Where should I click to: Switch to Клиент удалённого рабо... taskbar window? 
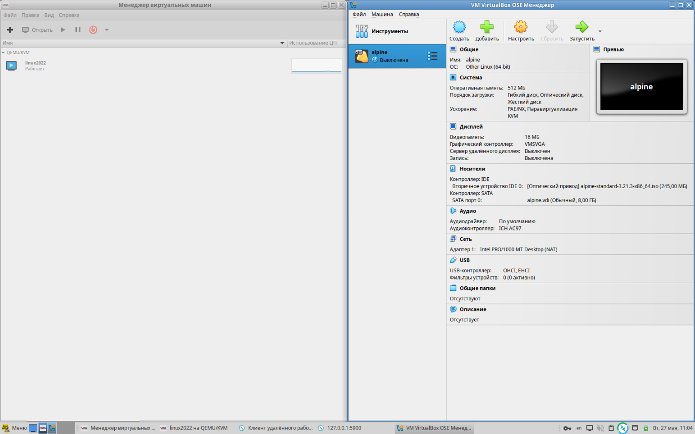tap(276, 428)
